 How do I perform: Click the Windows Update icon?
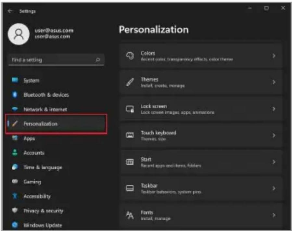[x=15, y=225]
